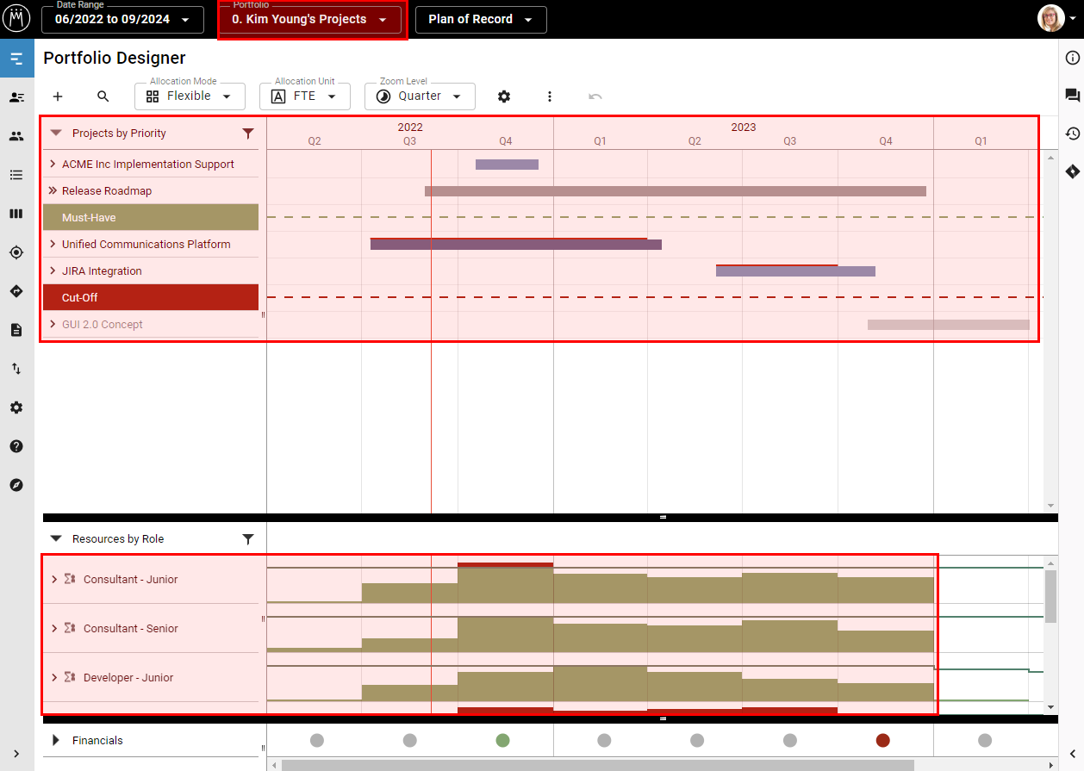Click the GUI 2.0 Concept timeline bar
This screenshot has height=771, width=1084.
(949, 325)
